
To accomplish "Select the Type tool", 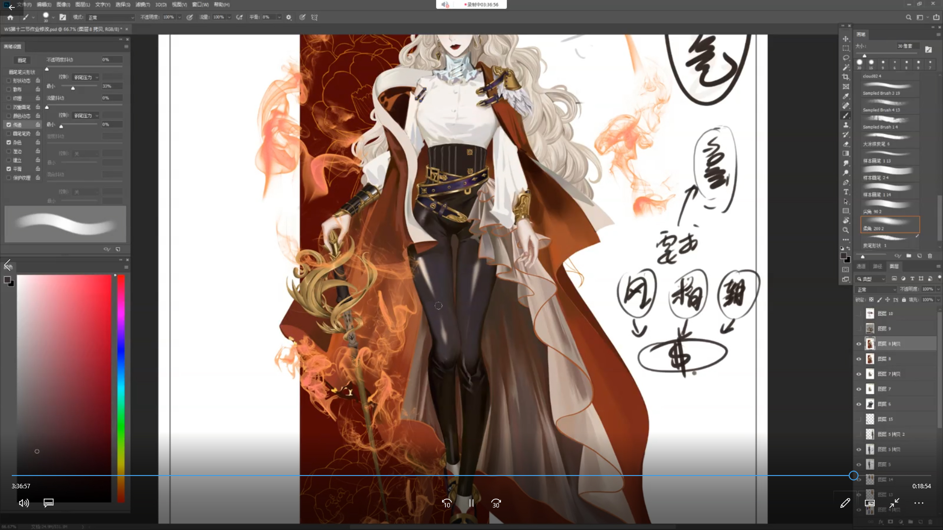I will click(846, 192).
